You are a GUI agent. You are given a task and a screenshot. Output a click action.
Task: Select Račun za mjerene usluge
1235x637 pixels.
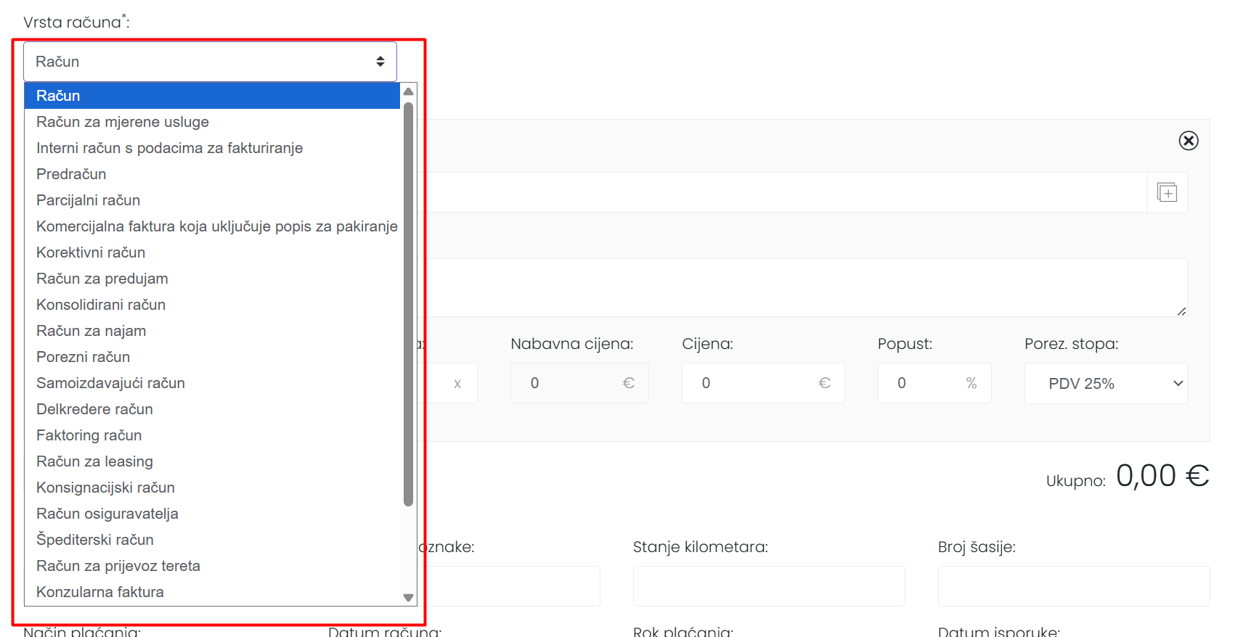pos(212,122)
